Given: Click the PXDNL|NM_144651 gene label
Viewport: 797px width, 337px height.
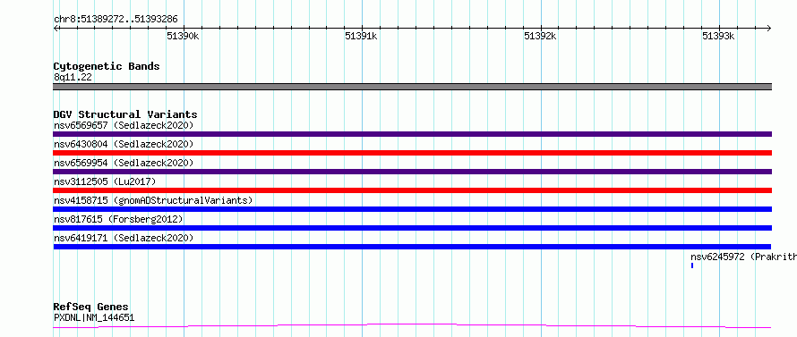Looking at the screenshot, I should click(94, 318).
